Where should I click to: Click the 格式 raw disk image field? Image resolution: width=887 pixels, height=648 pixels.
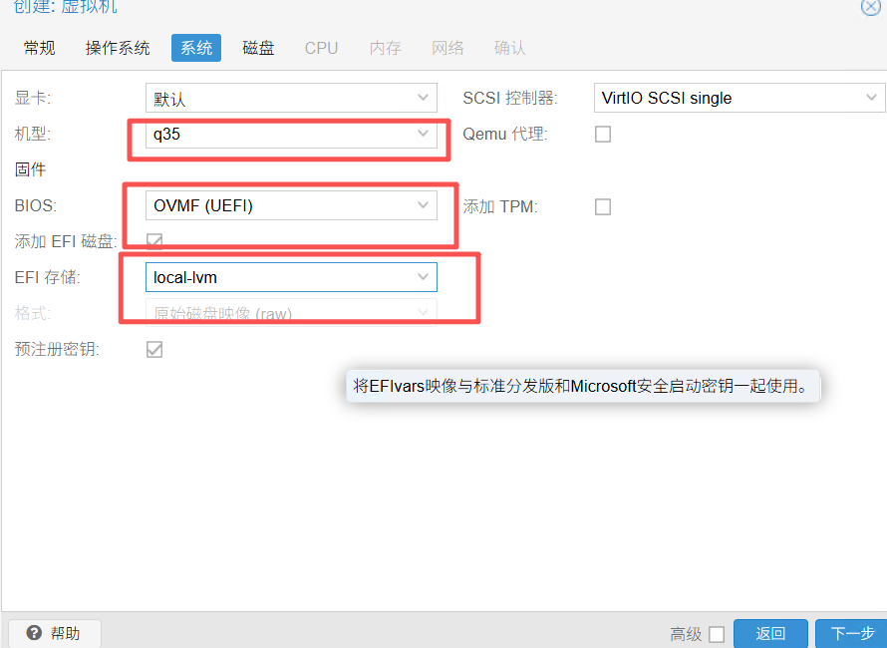click(277, 313)
